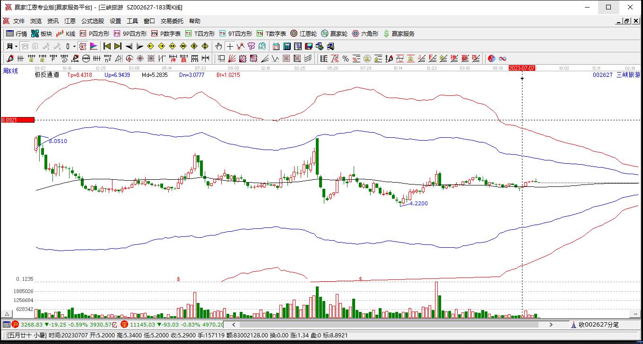643x344 pixels.
Task: Click the right-arrow button at panel bottom-right
Action: point(634,314)
